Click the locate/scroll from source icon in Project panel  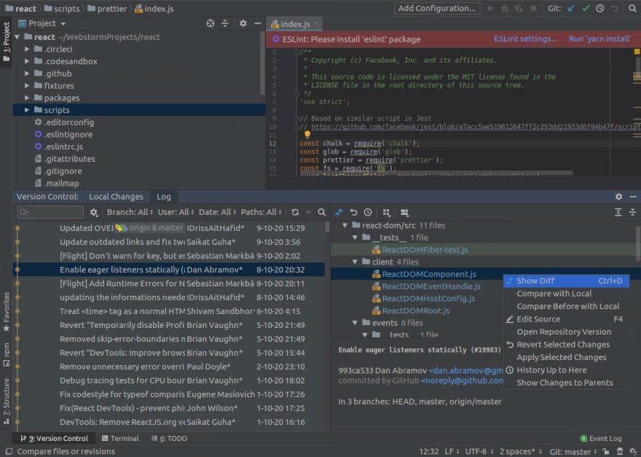click(x=210, y=23)
